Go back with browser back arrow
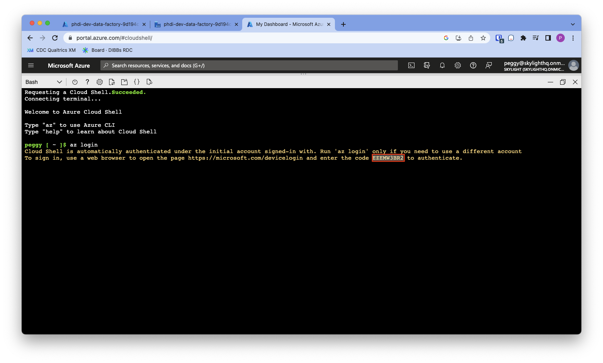 [30, 38]
